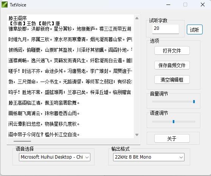Image resolution: width=211 pixels, height=176 pixels.
Task: Minimize the TxtVoice window
Action: tap(168, 5)
